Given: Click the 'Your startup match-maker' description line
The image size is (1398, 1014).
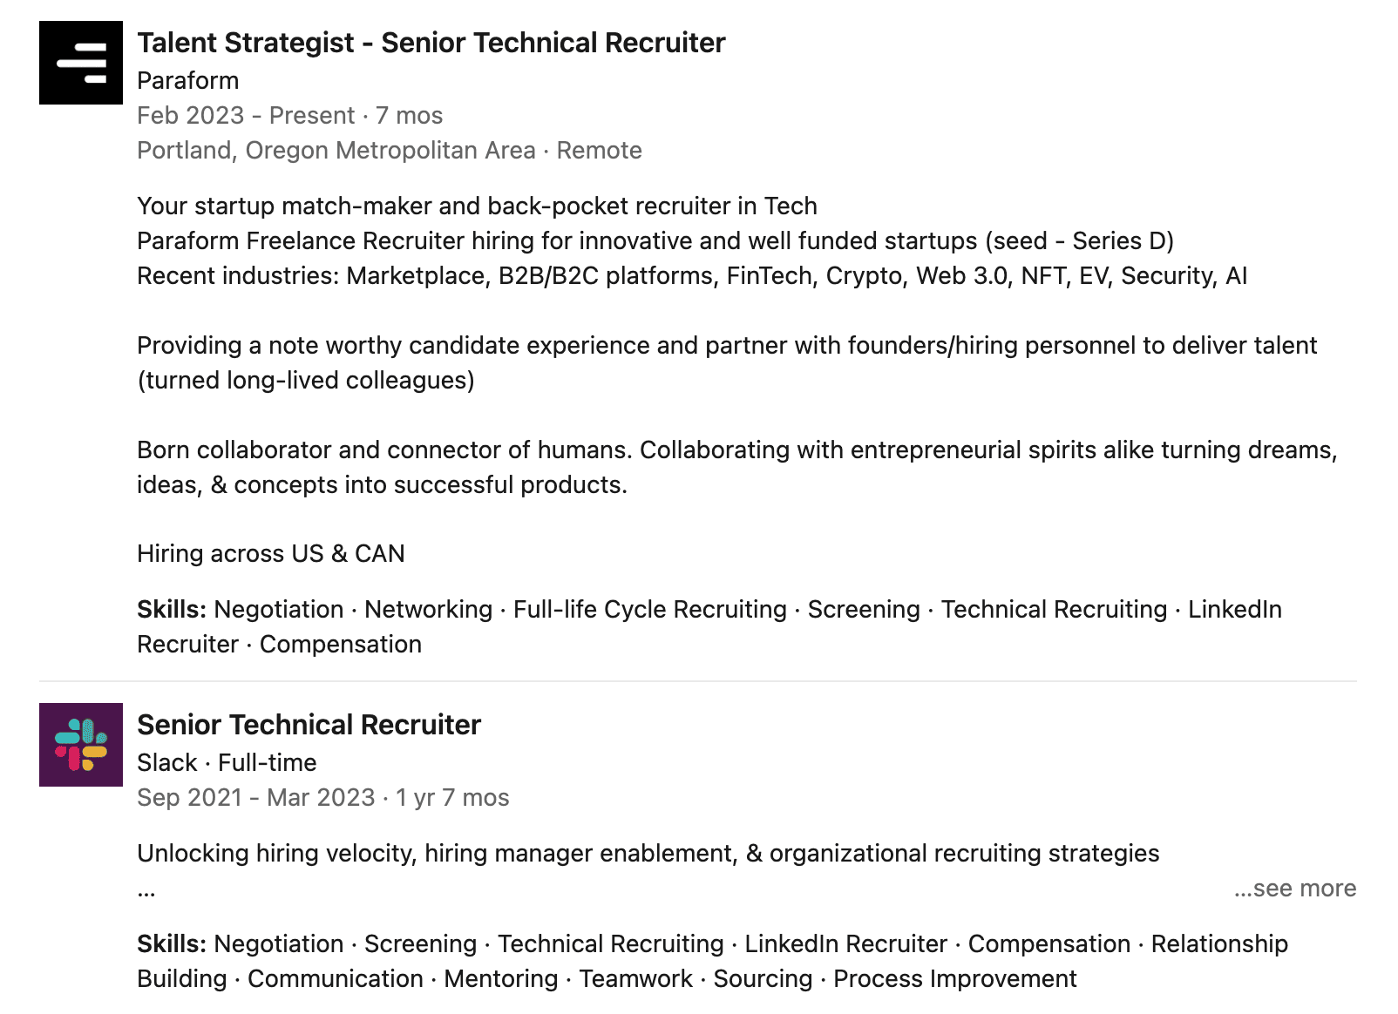Looking at the screenshot, I should pyautogui.click(x=477, y=206).
